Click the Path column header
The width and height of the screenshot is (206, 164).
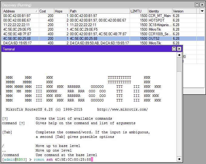(x=99, y=11)
